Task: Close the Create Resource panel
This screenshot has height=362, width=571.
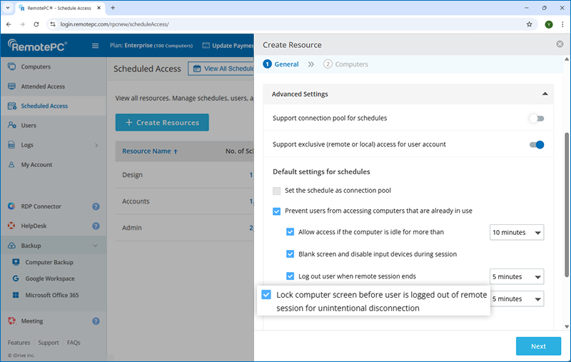Action: tap(560, 44)
